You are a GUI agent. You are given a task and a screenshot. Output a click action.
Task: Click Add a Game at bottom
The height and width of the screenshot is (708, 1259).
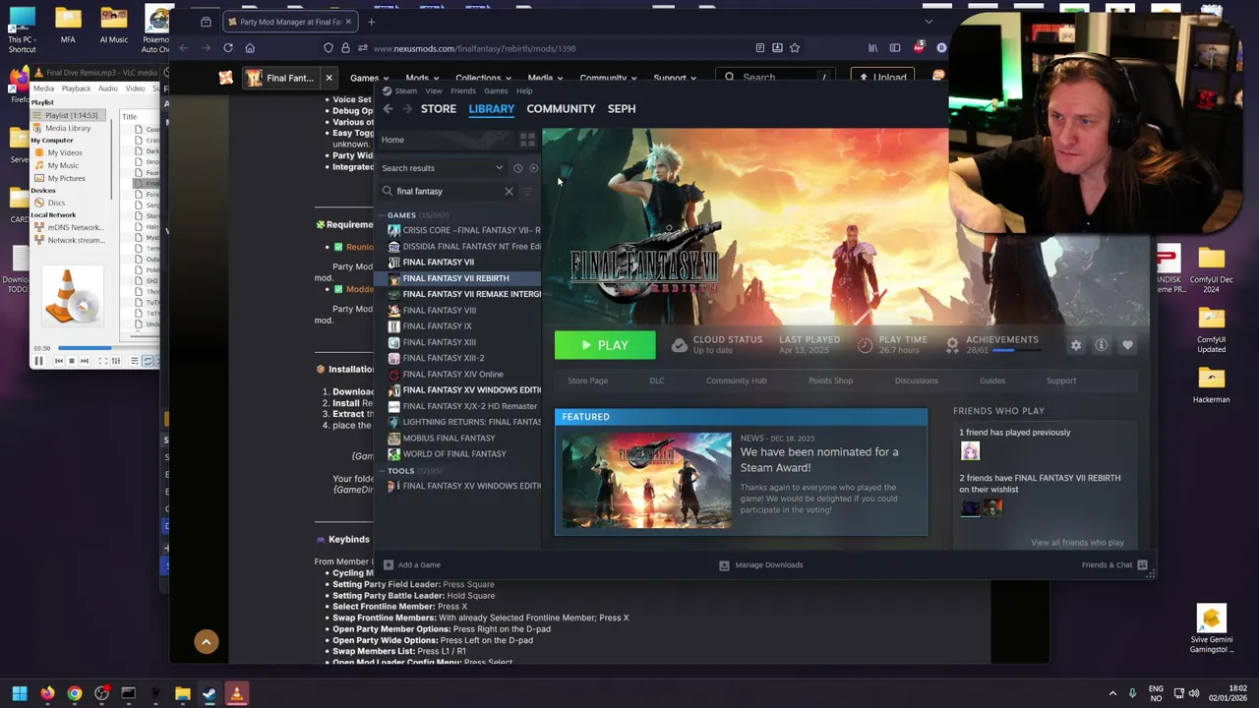click(412, 565)
